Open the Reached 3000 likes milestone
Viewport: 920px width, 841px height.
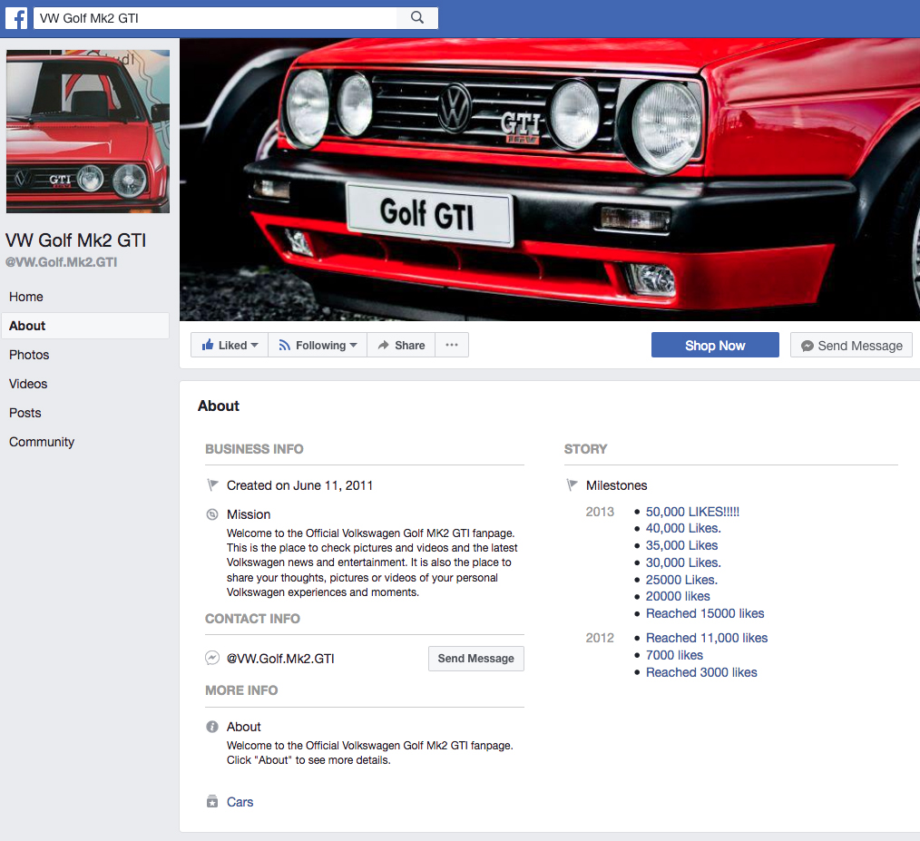click(x=701, y=672)
